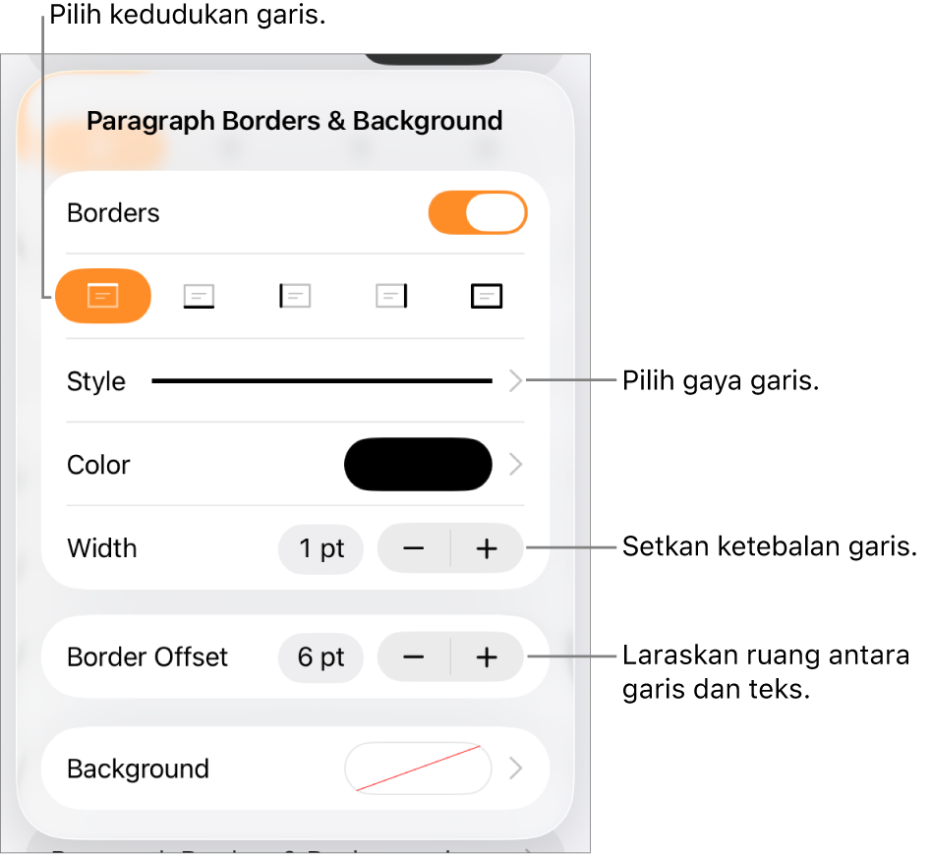932x855 pixels.
Task: Select the all-sides border position icon
Action: point(487,296)
